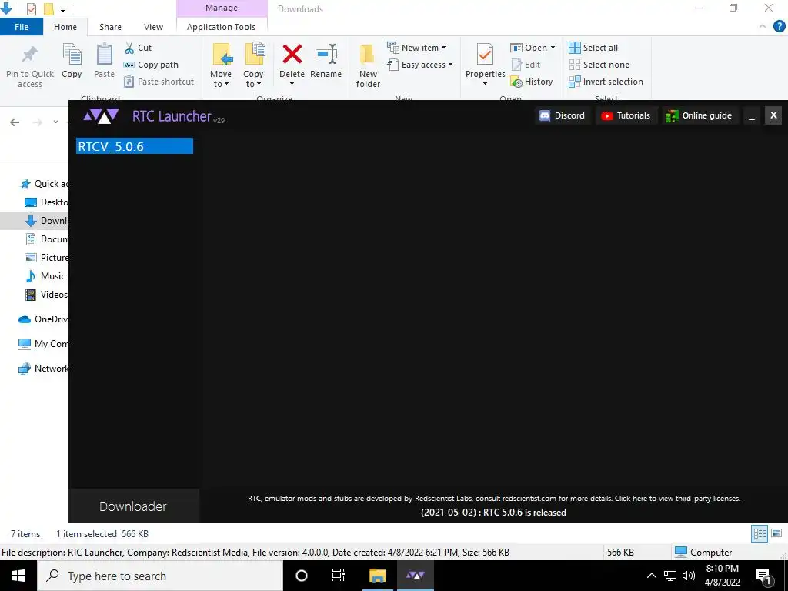Viewport: 788px width, 591px height.
Task: Click RTC Launcher taskbar icon
Action: click(415, 576)
